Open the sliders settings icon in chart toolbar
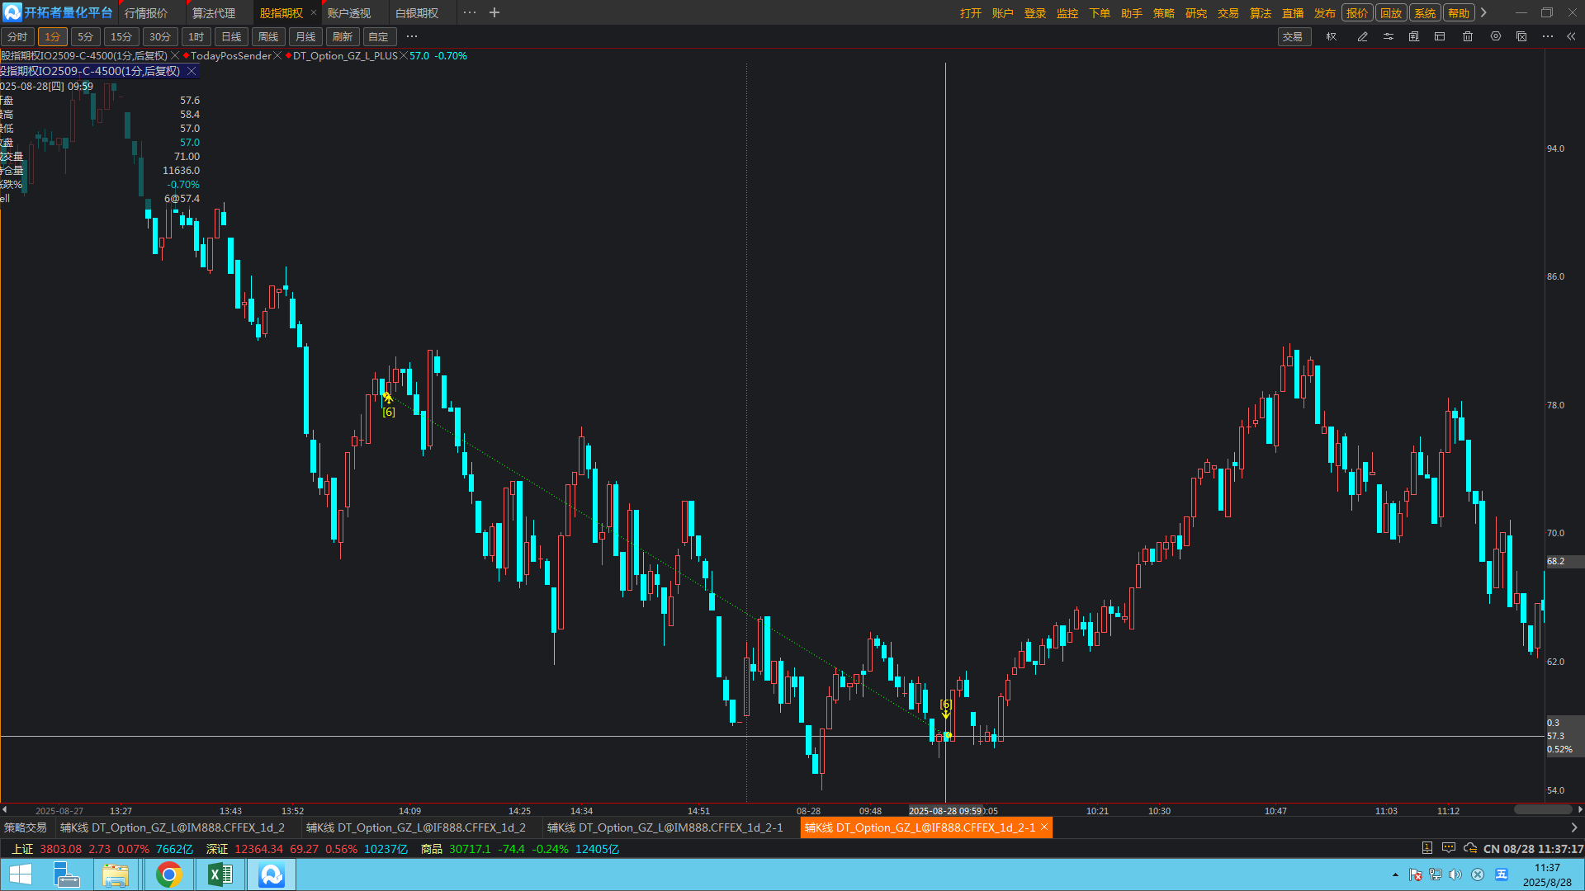 [1389, 36]
